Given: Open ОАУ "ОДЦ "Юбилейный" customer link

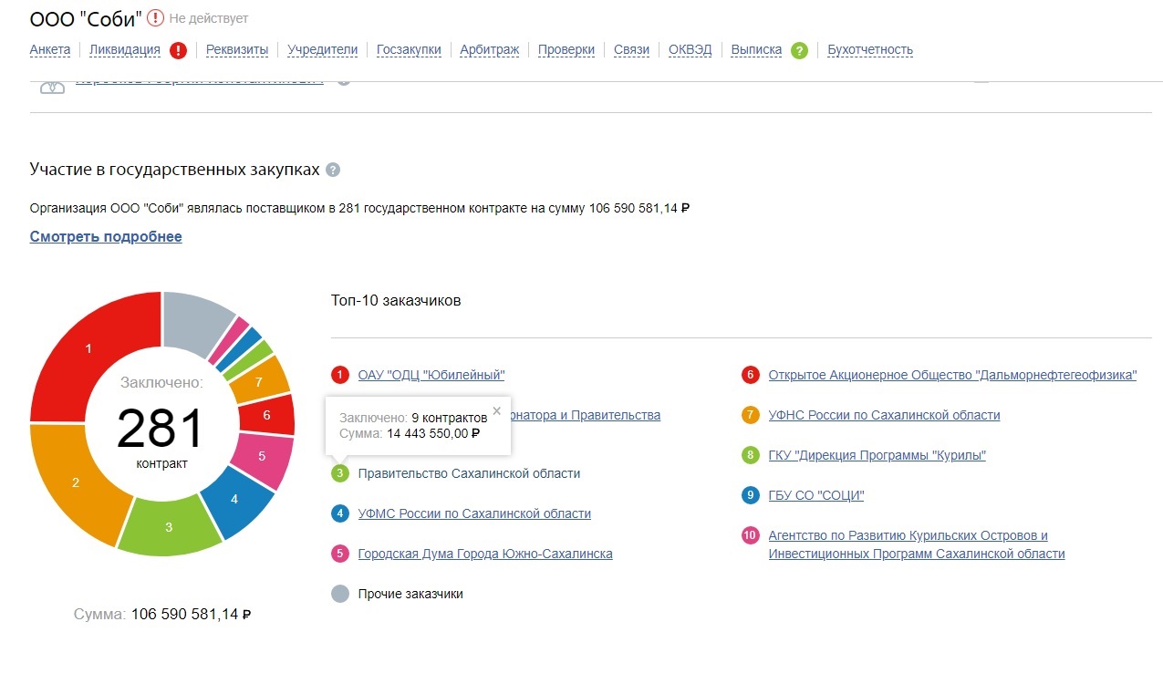Looking at the screenshot, I should [431, 375].
